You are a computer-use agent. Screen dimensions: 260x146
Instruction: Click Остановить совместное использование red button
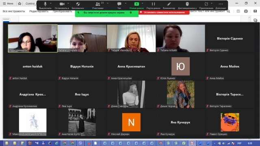164,13
